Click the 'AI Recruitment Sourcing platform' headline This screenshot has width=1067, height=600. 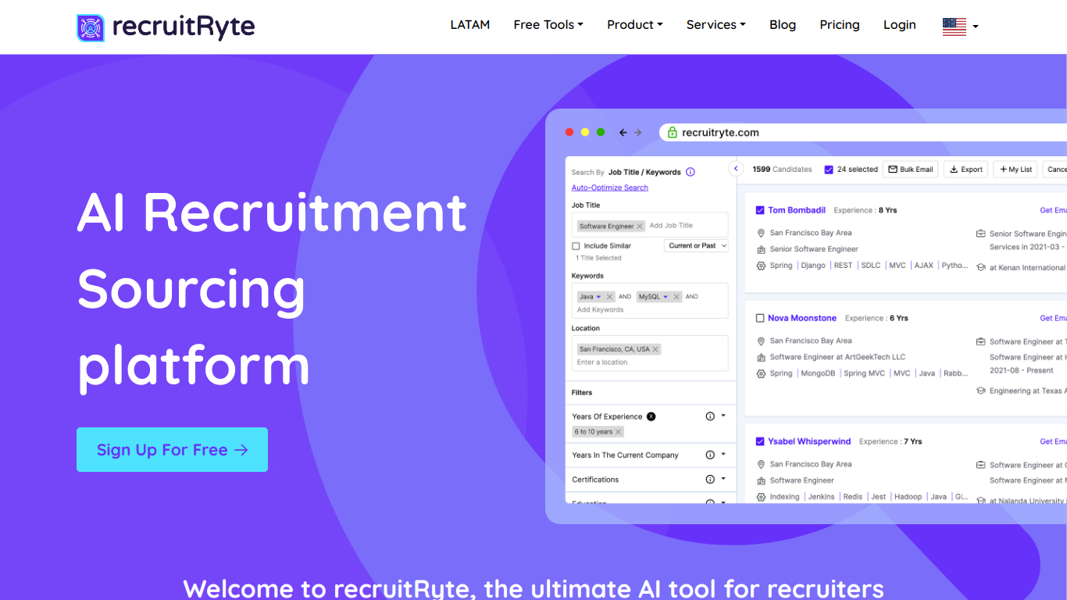pos(272,289)
